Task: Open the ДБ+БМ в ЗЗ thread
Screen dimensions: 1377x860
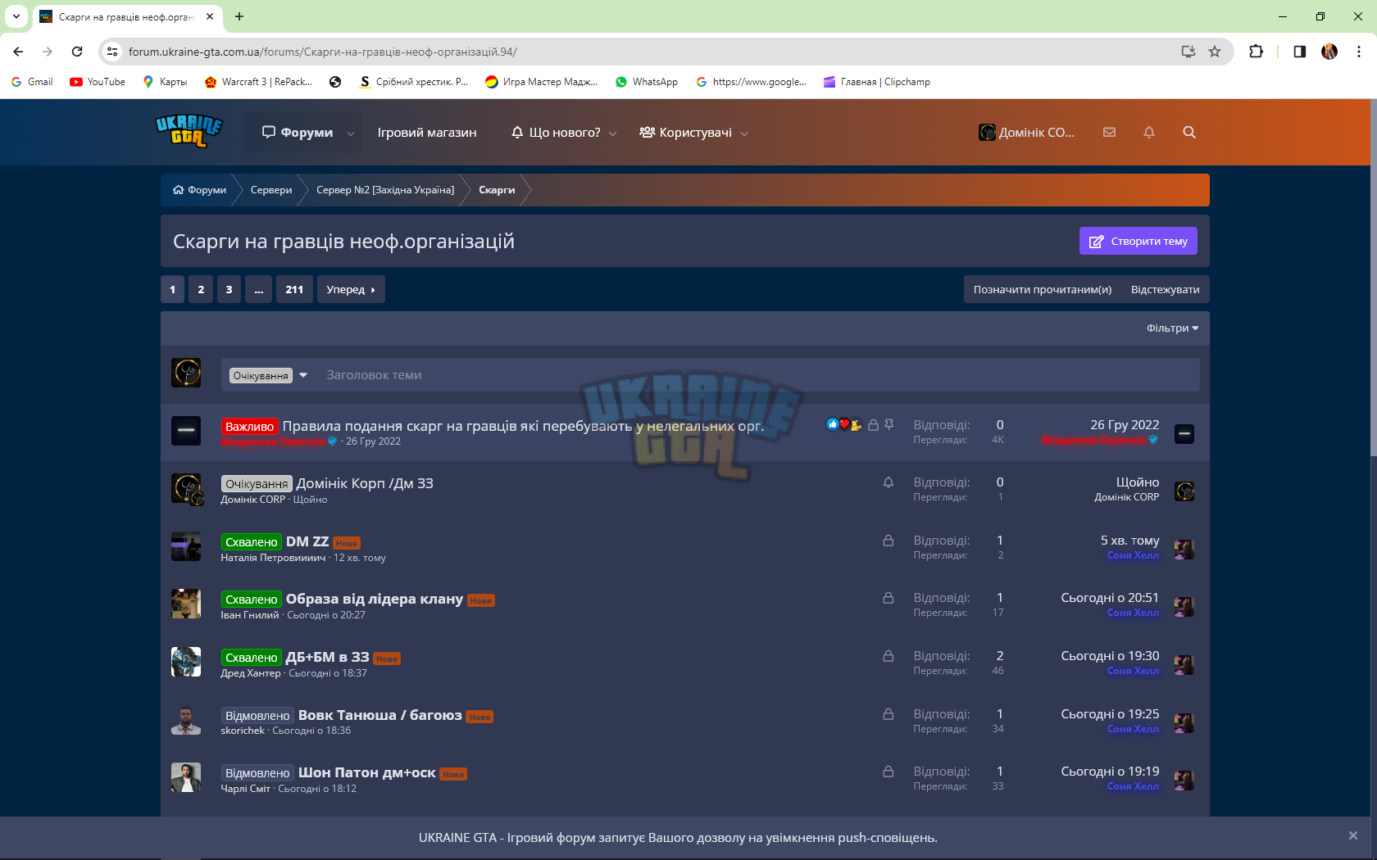Action: [x=327, y=657]
